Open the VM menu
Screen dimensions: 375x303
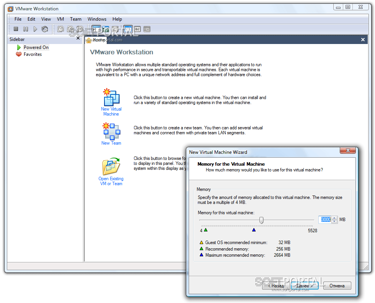point(60,19)
